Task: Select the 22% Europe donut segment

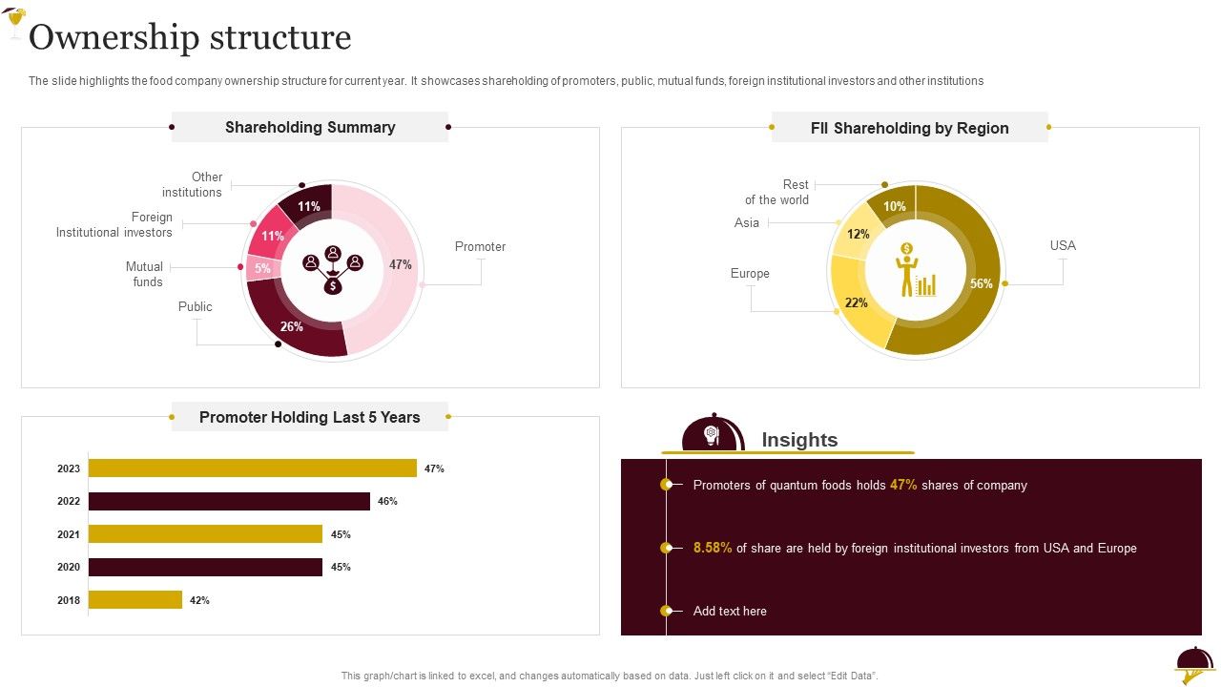Action: (856, 302)
